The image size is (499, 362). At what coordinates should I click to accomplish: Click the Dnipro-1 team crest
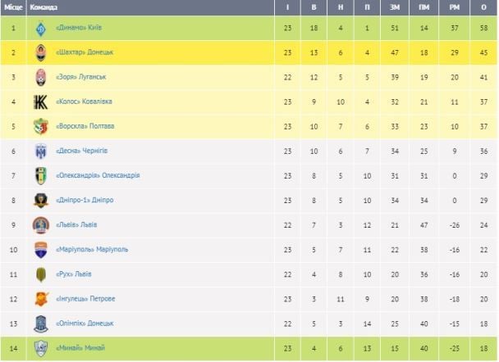pyautogui.click(x=39, y=200)
